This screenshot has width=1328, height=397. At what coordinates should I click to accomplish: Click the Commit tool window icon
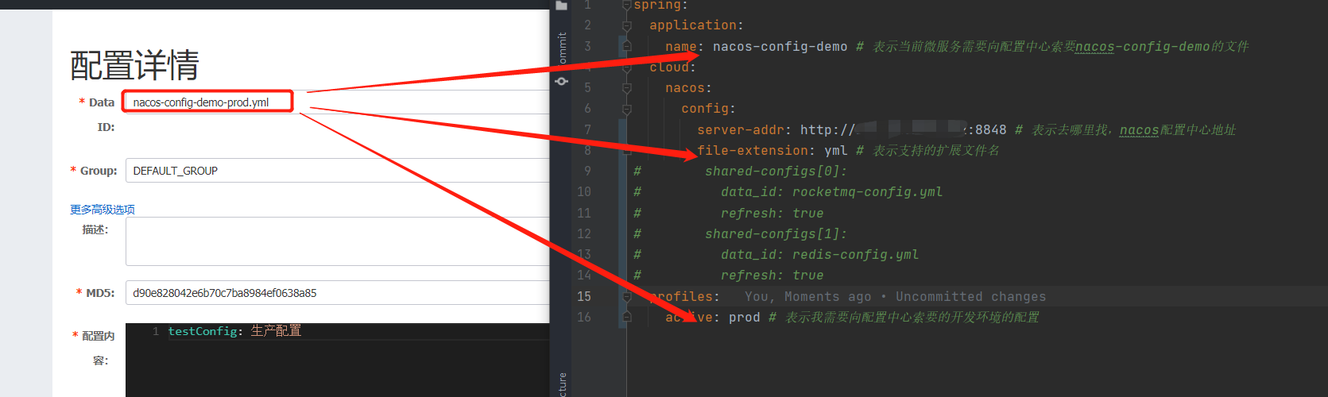pos(562,81)
